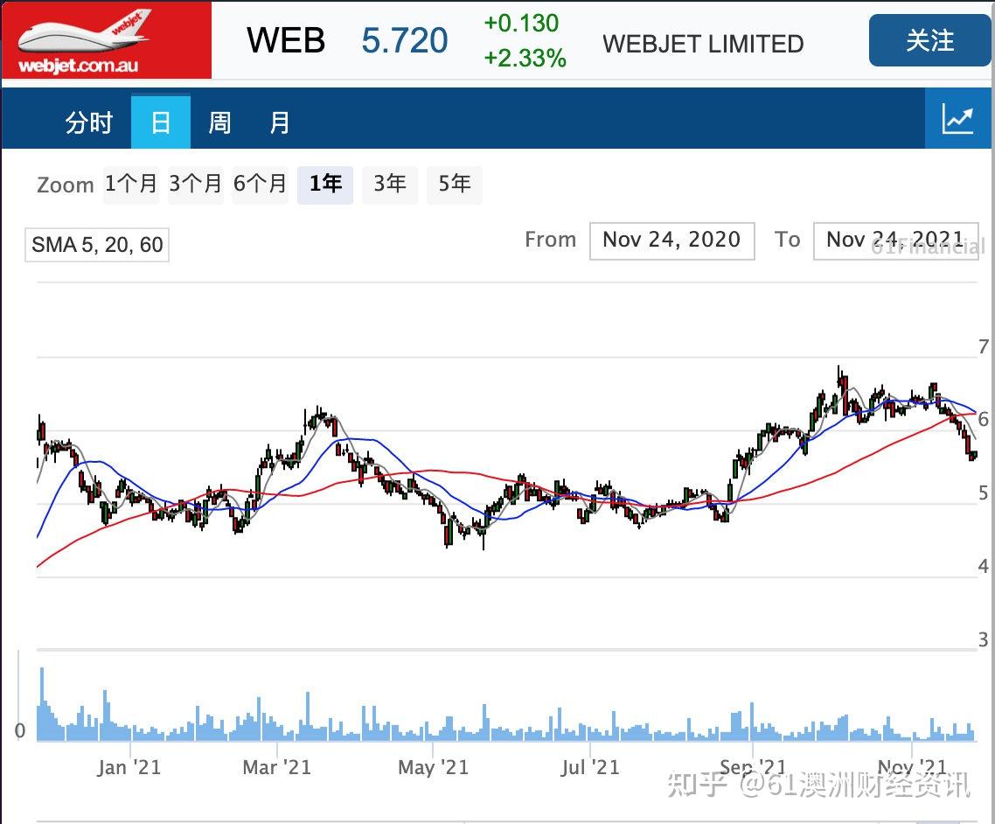Click the stock price 5.720

pos(403,40)
